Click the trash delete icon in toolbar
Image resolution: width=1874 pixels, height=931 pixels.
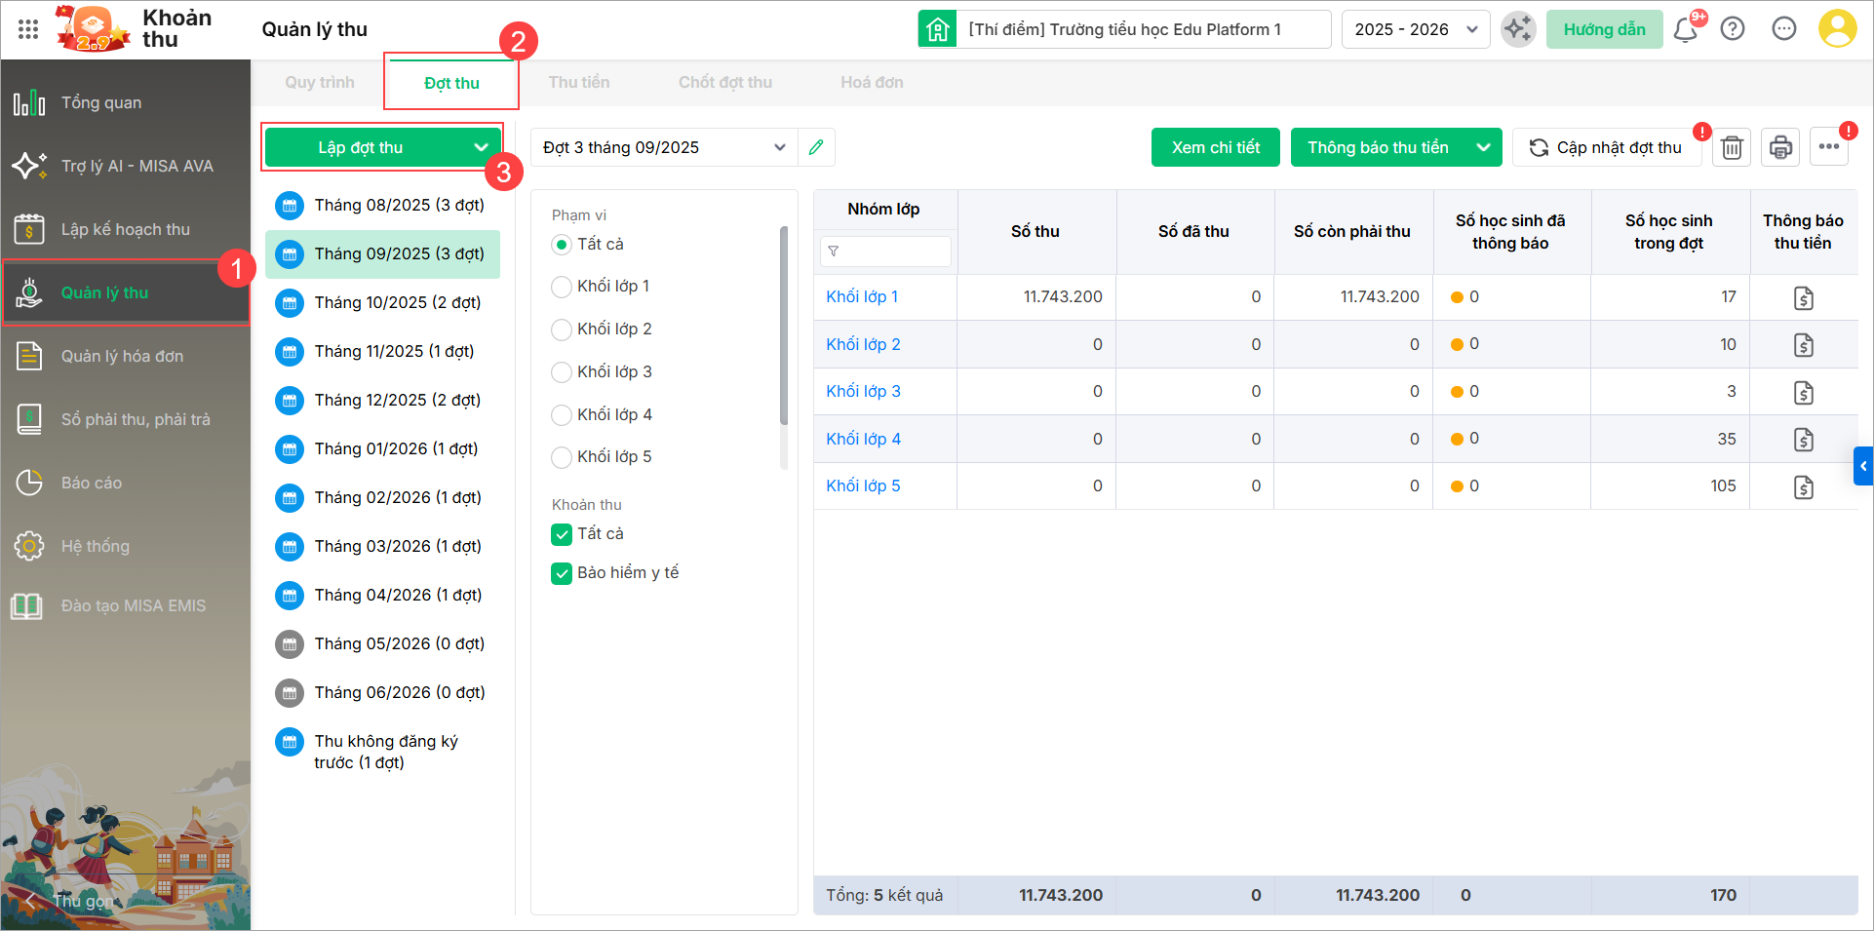click(1732, 147)
